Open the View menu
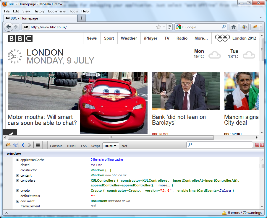Image resolution: width=267 pixels, height=218 pixels. point(26,11)
